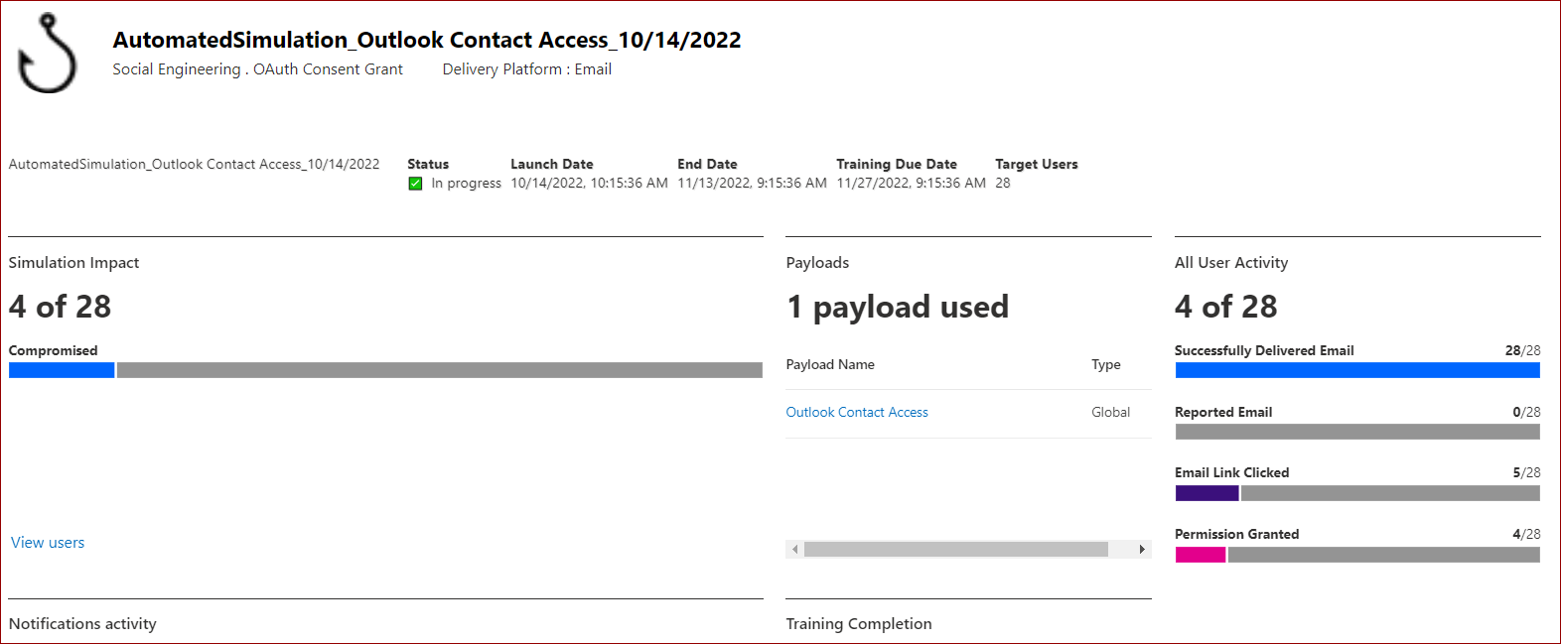
Task: Click the gray Reported Email bar
Action: pyautogui.click(x=1357, y=432)
